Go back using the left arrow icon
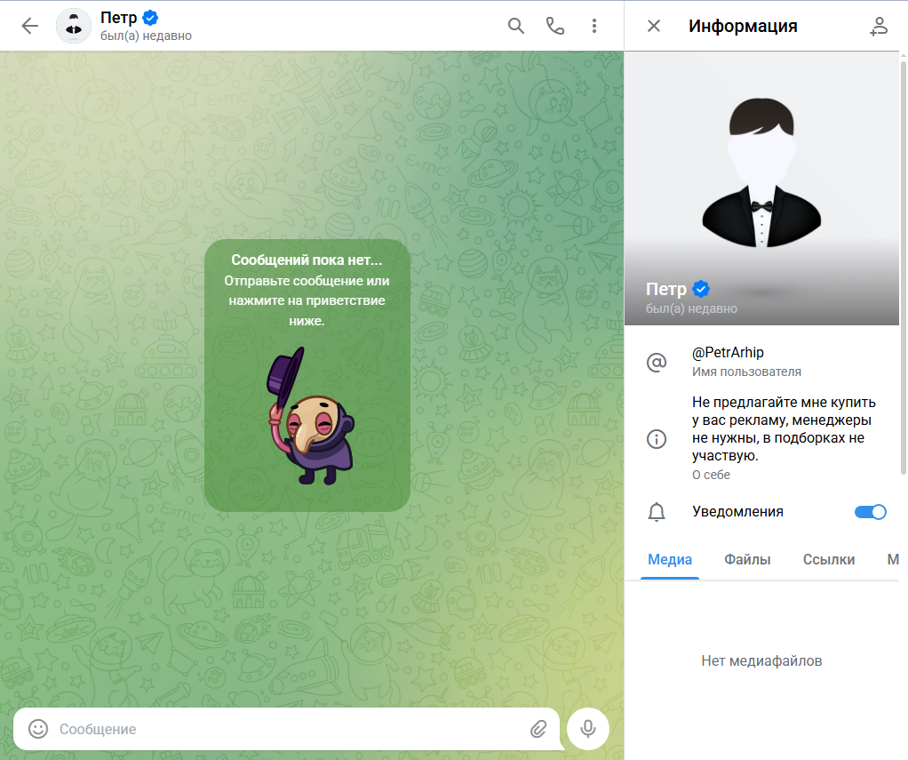Viewport: 908px width, 760px height. 29,26
